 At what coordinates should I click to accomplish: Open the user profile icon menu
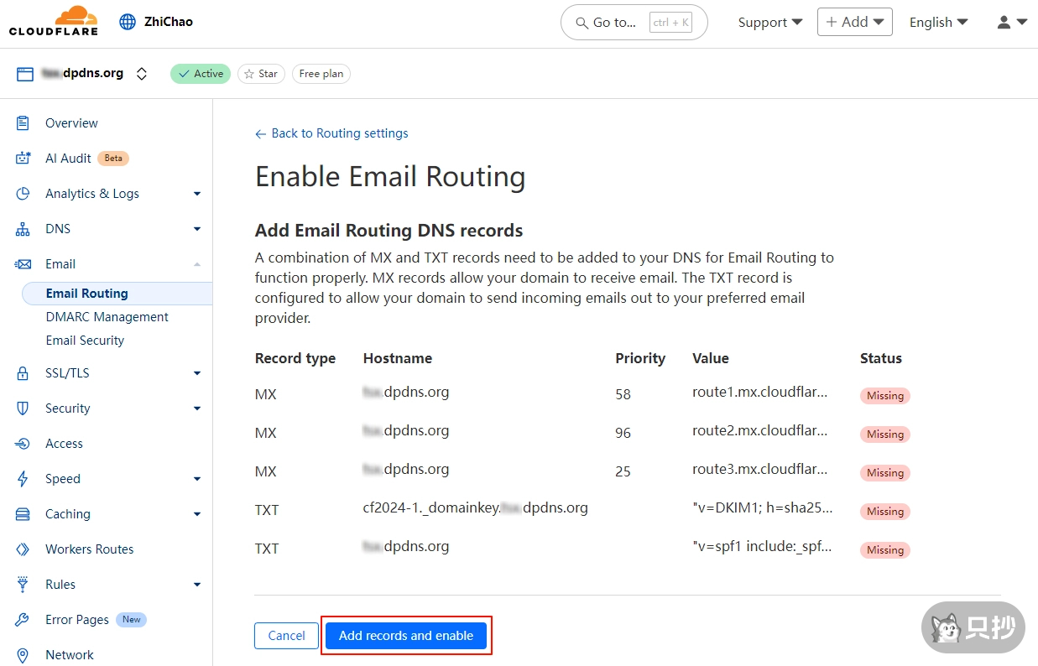pos(1011,23)
